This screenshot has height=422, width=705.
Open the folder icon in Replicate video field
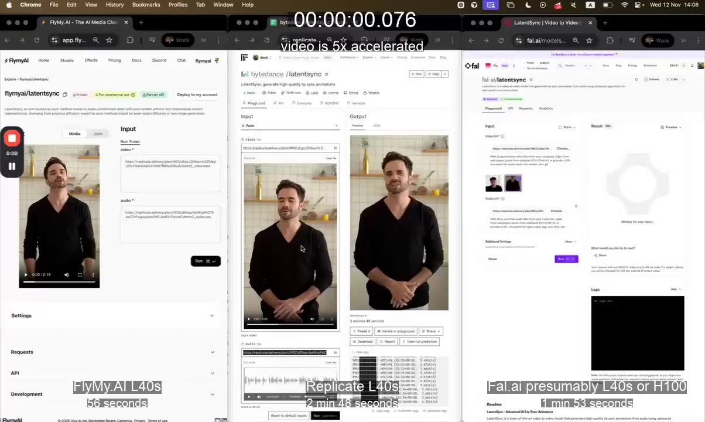point(336,148)
